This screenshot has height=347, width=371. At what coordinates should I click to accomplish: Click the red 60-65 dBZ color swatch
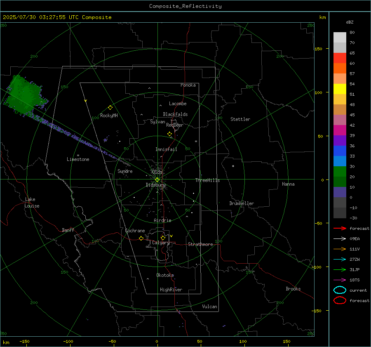coord(340,58)
